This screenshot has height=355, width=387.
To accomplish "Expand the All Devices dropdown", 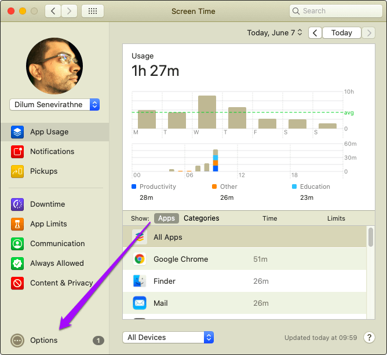I will point(168,338).
